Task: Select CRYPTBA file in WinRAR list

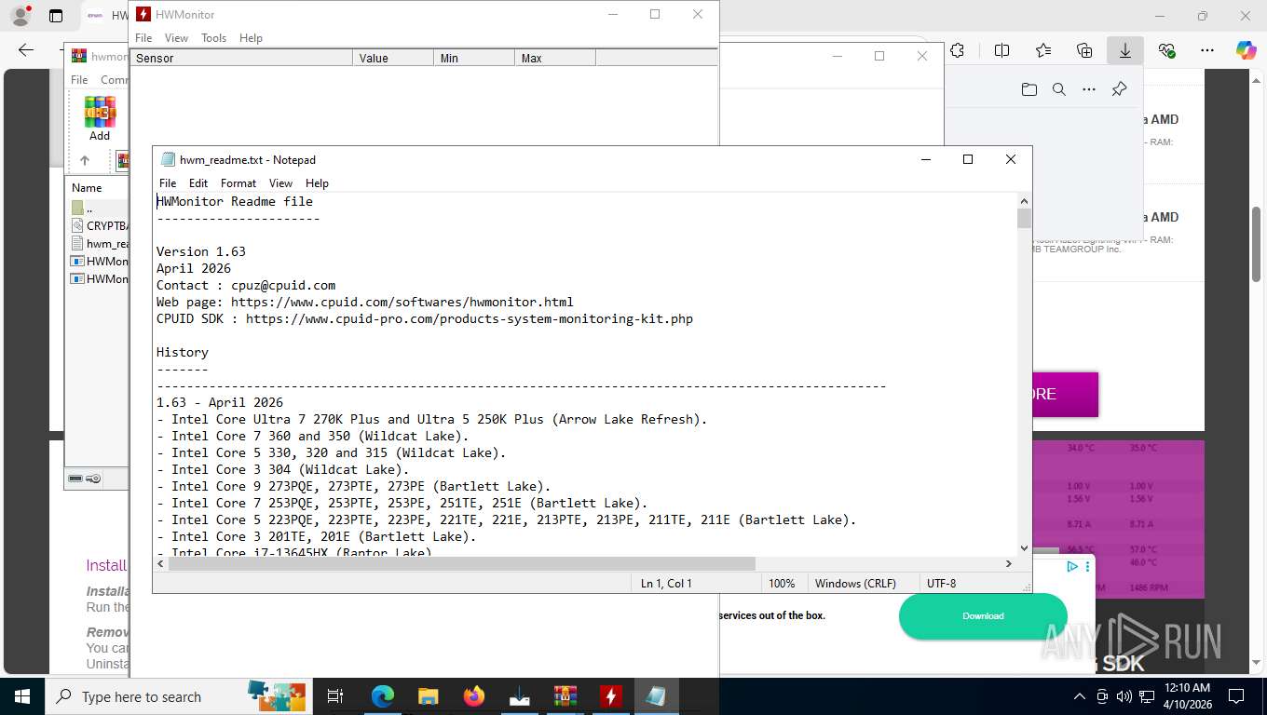Action: (x=99, y=226)
